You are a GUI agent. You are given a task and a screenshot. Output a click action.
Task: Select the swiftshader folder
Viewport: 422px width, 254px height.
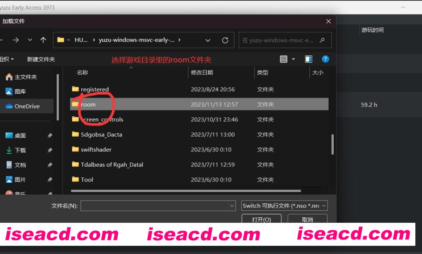pos(96,149)
